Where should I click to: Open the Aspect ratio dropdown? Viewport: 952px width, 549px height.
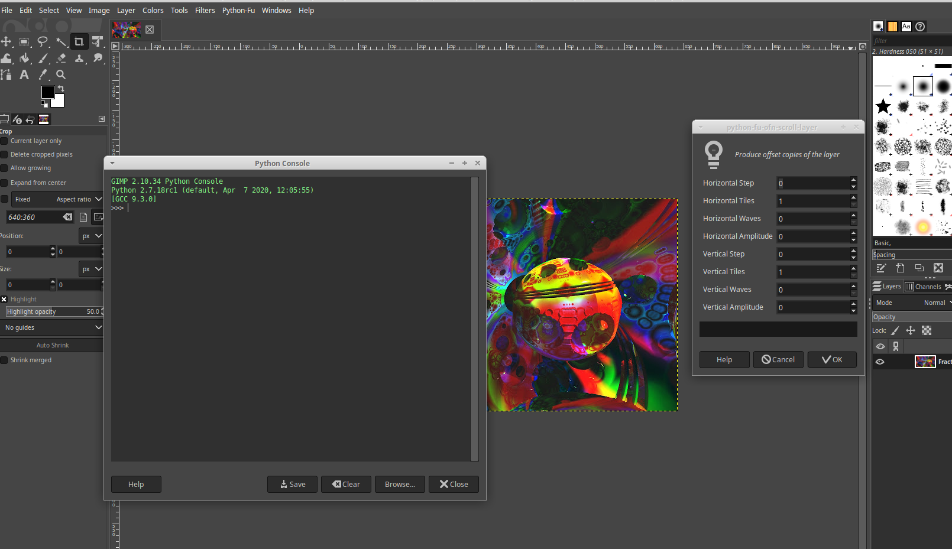point(79,200)
